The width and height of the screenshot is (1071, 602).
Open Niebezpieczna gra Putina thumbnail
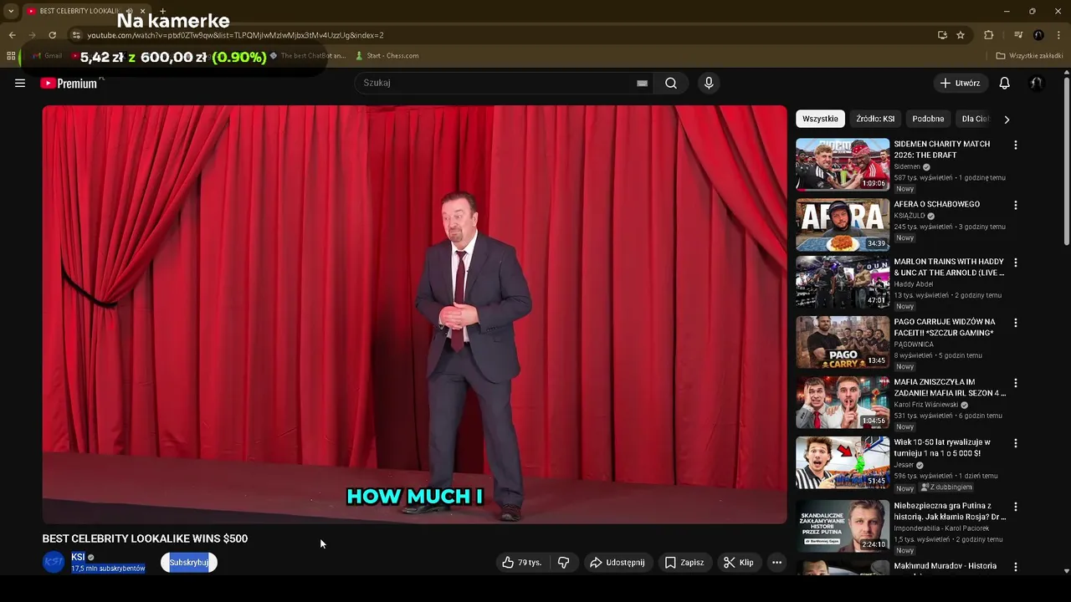tap(843, 526)
